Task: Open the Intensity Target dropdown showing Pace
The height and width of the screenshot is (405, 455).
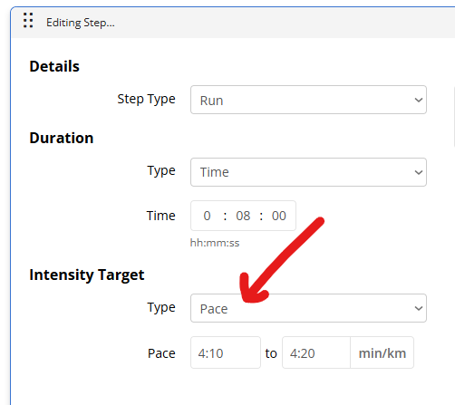Action: point(308,308)
